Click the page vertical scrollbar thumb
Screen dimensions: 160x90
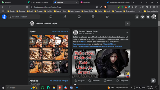[159, 24]
